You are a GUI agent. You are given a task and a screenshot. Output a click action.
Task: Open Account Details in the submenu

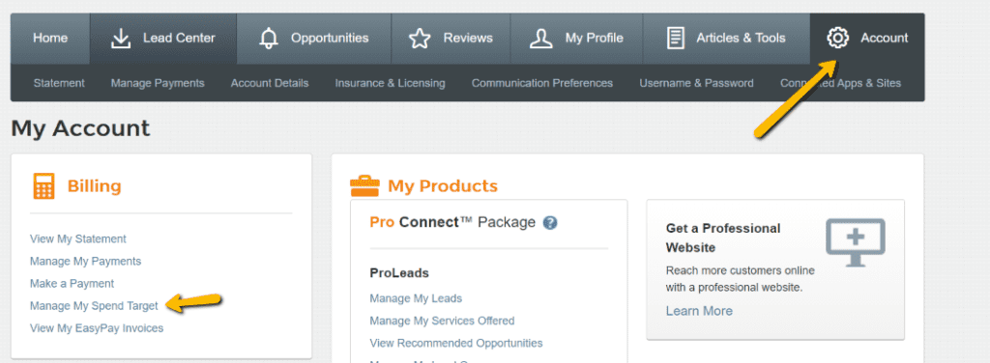(x=270, y=83)
